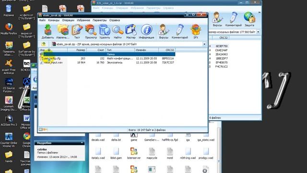The height and width of the screenshot is (173, 307).
Task: Expand hidden toolbar chevron in background WinRAR
Action: (x=259, y=12)
